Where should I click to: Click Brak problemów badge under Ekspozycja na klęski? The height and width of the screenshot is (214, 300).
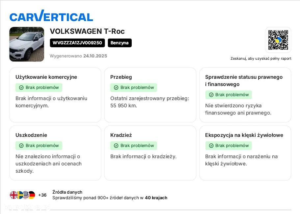(229, 146)
